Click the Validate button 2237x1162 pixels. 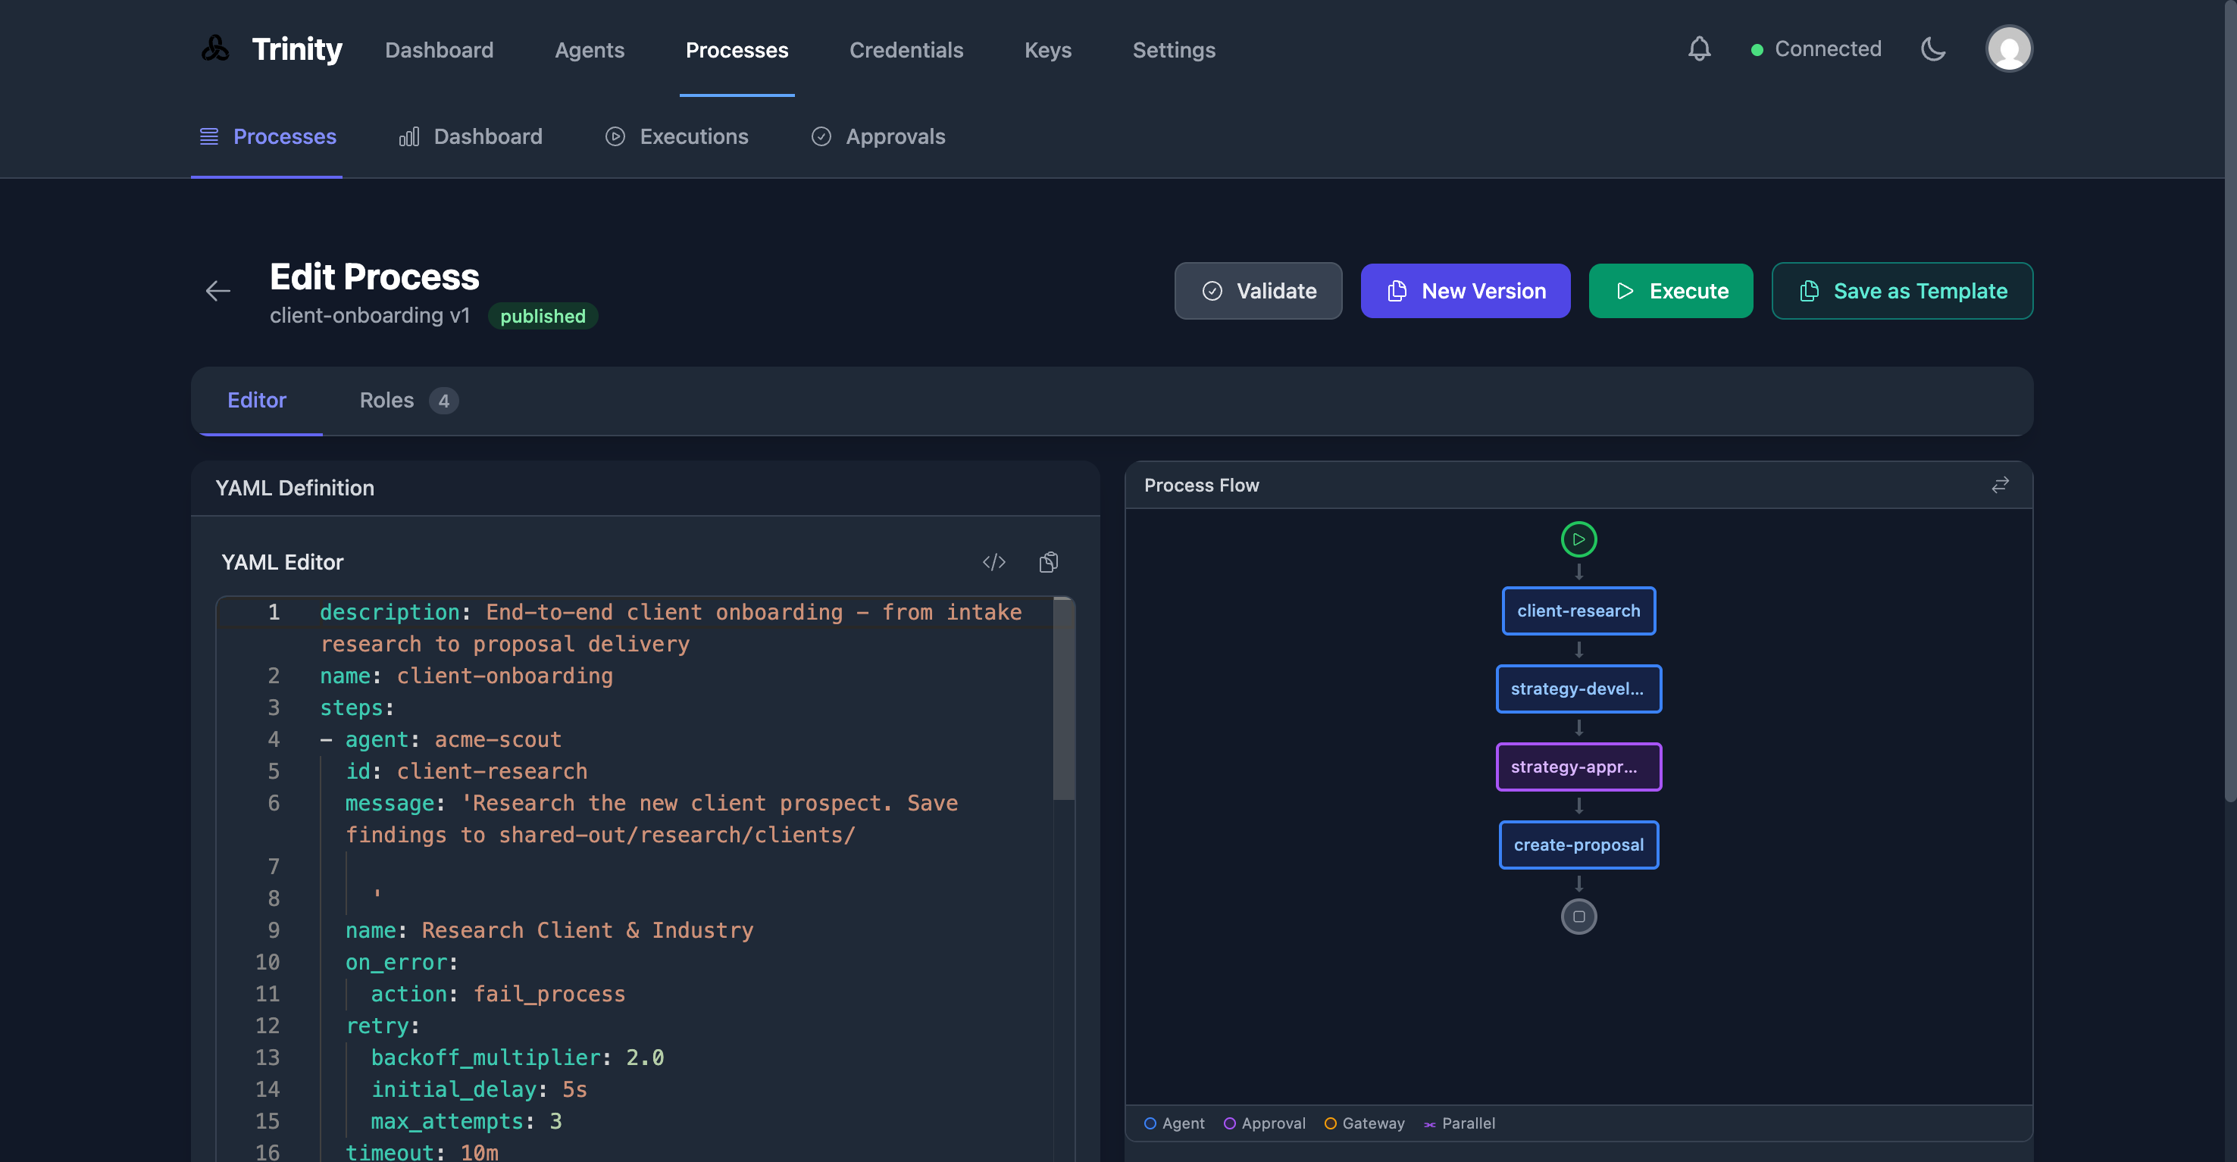pos(1258,291)
